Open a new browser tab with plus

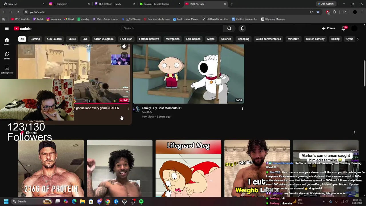click(x=232, y=4)
